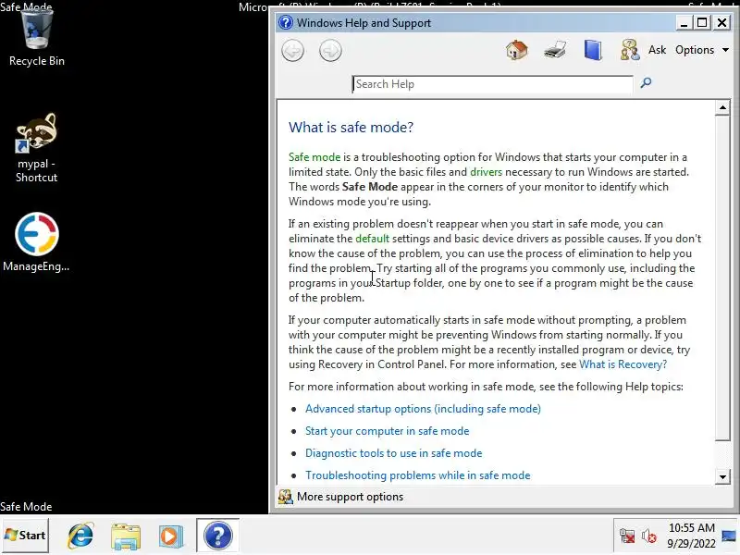Click the Help window title bar question icon

point(286,22)
